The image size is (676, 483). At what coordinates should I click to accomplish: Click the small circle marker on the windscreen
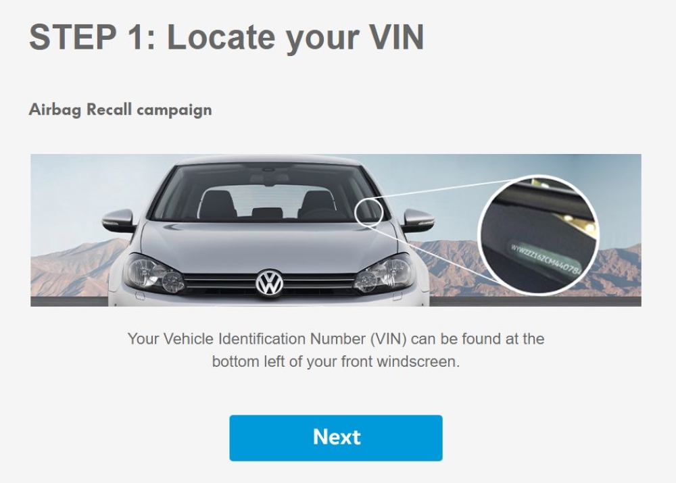tap(369, 211)
